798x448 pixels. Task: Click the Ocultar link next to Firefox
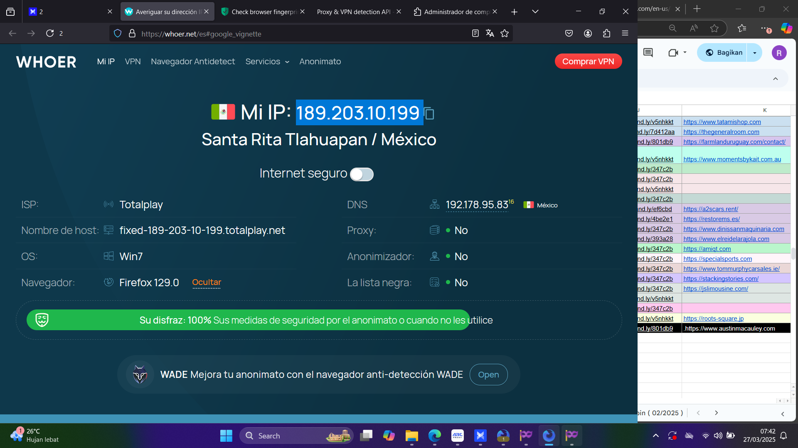click(207, 282)
